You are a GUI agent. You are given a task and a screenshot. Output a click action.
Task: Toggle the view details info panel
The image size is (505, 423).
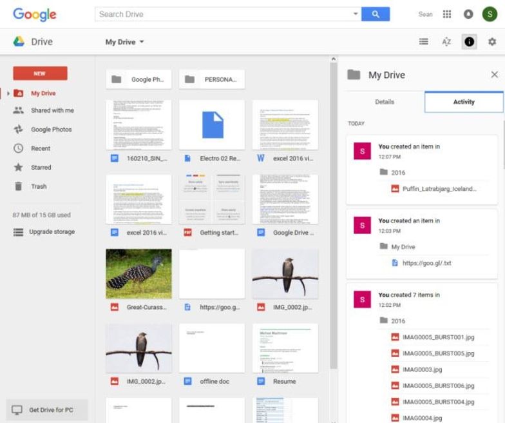coord(469,42)
